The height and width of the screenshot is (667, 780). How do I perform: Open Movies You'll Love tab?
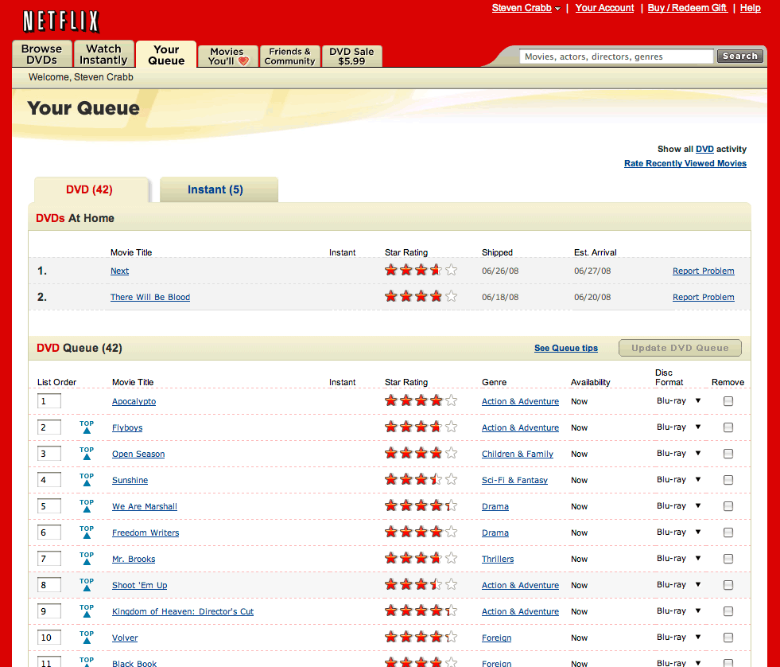pos(228,56)
